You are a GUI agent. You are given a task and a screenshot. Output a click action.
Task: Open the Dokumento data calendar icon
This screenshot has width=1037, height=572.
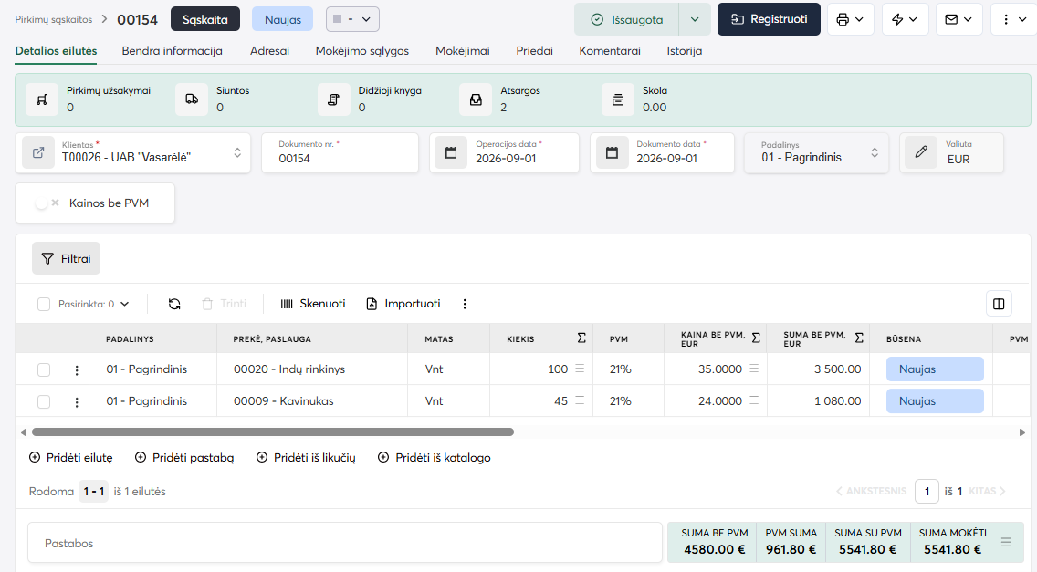tap(613, 152)
